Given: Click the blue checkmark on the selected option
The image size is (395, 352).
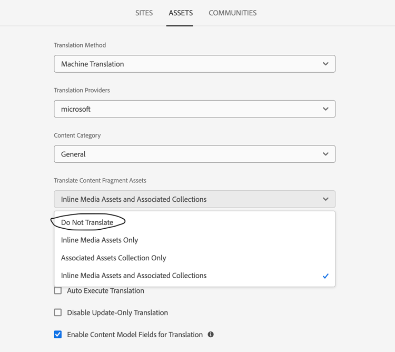Looking at the screenshot, I should point(325,276).
